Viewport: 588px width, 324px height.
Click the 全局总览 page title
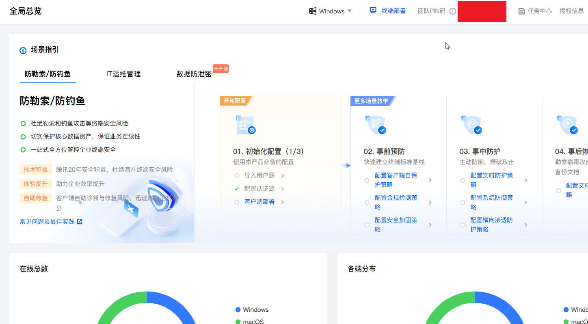pyautogui.click(x=26, y=11)
